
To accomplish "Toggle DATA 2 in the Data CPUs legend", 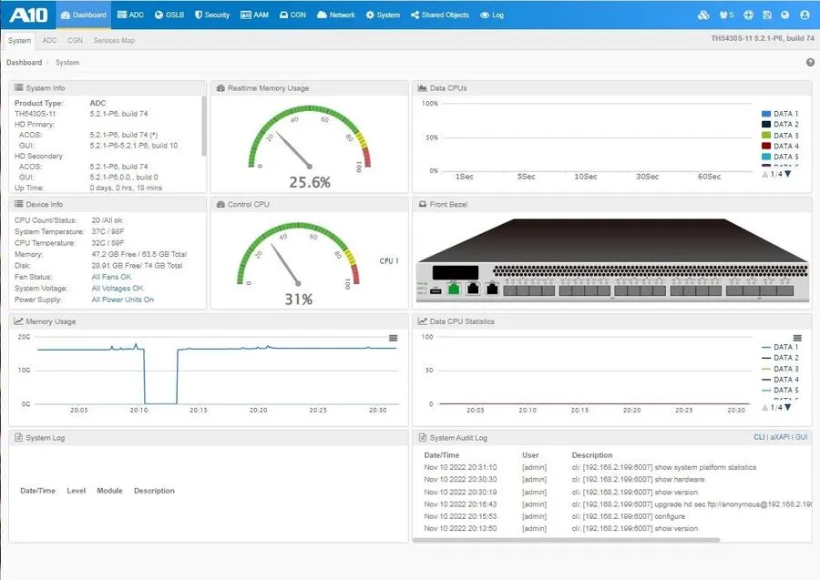I will (x=780, y=125).
